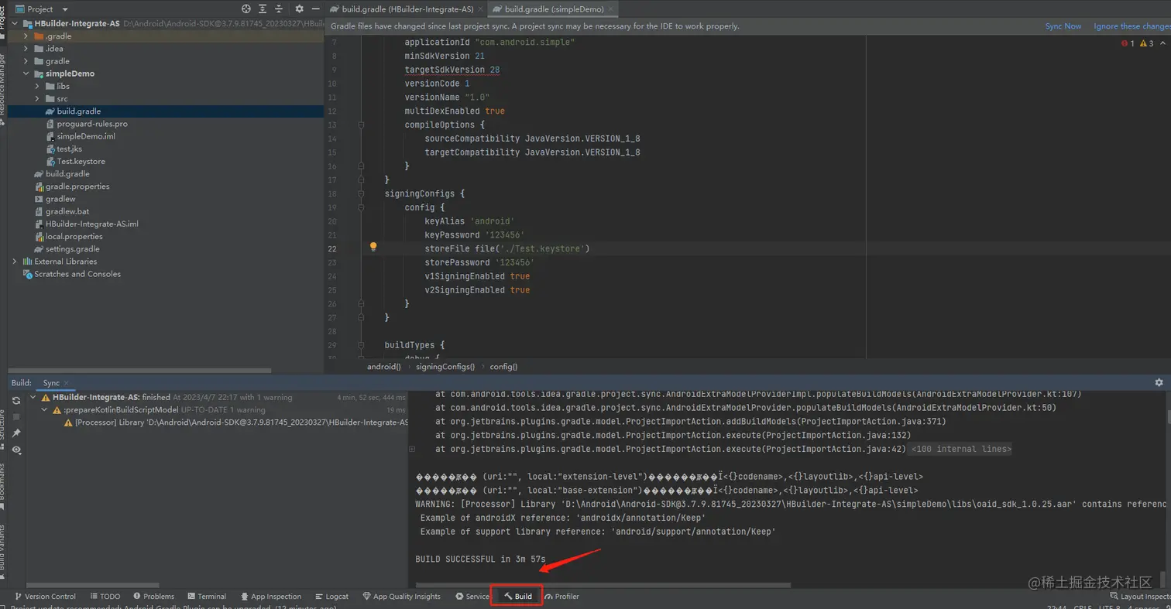Click the red error indicator in editor

tap(1128, 43)
